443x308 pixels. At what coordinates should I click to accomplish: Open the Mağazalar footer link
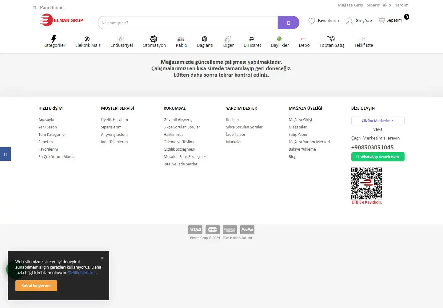[298, 127]
